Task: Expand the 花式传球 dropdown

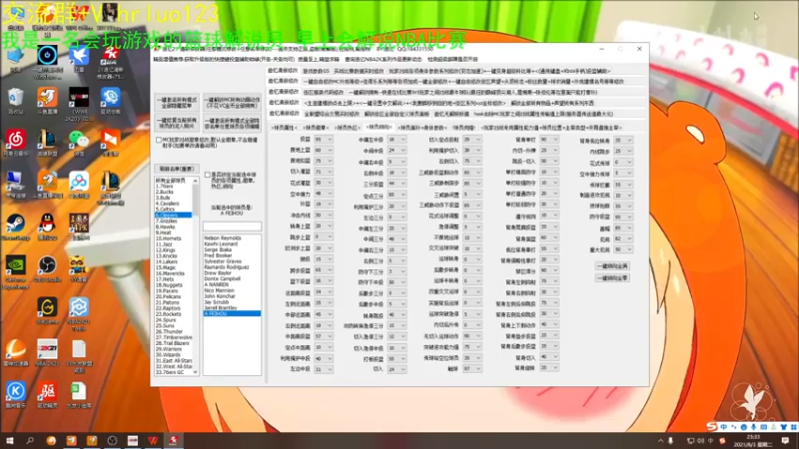Action: pyautogui.click(x=622, y=162)
